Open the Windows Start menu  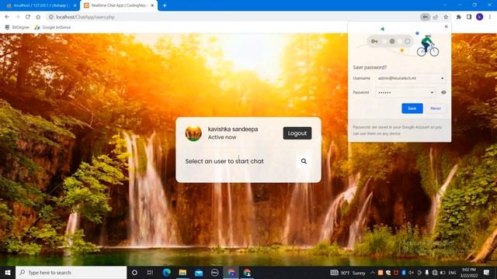pyautogui.click(x=8, y=272)
